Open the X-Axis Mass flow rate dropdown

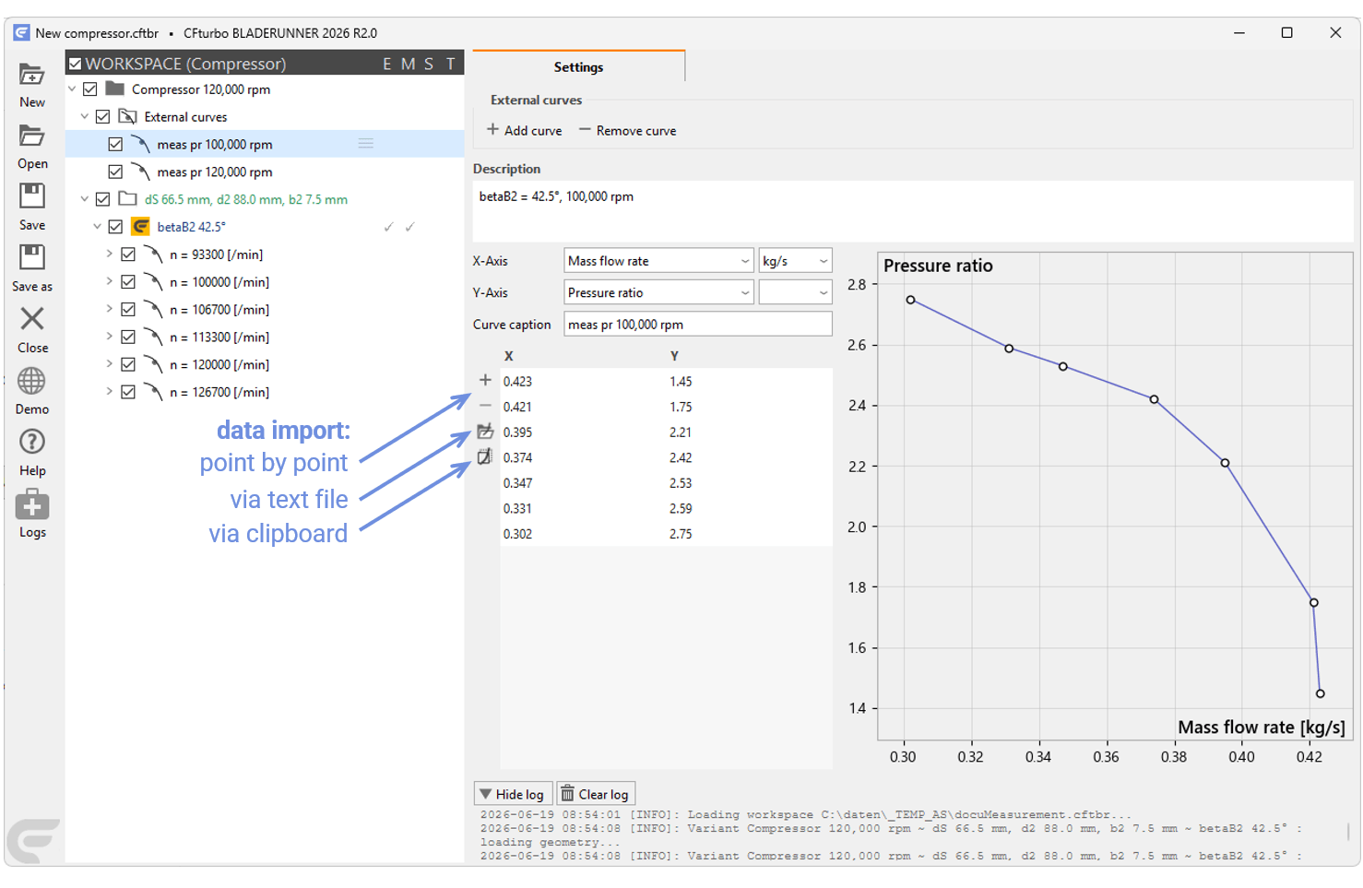[x=659, y=261]
